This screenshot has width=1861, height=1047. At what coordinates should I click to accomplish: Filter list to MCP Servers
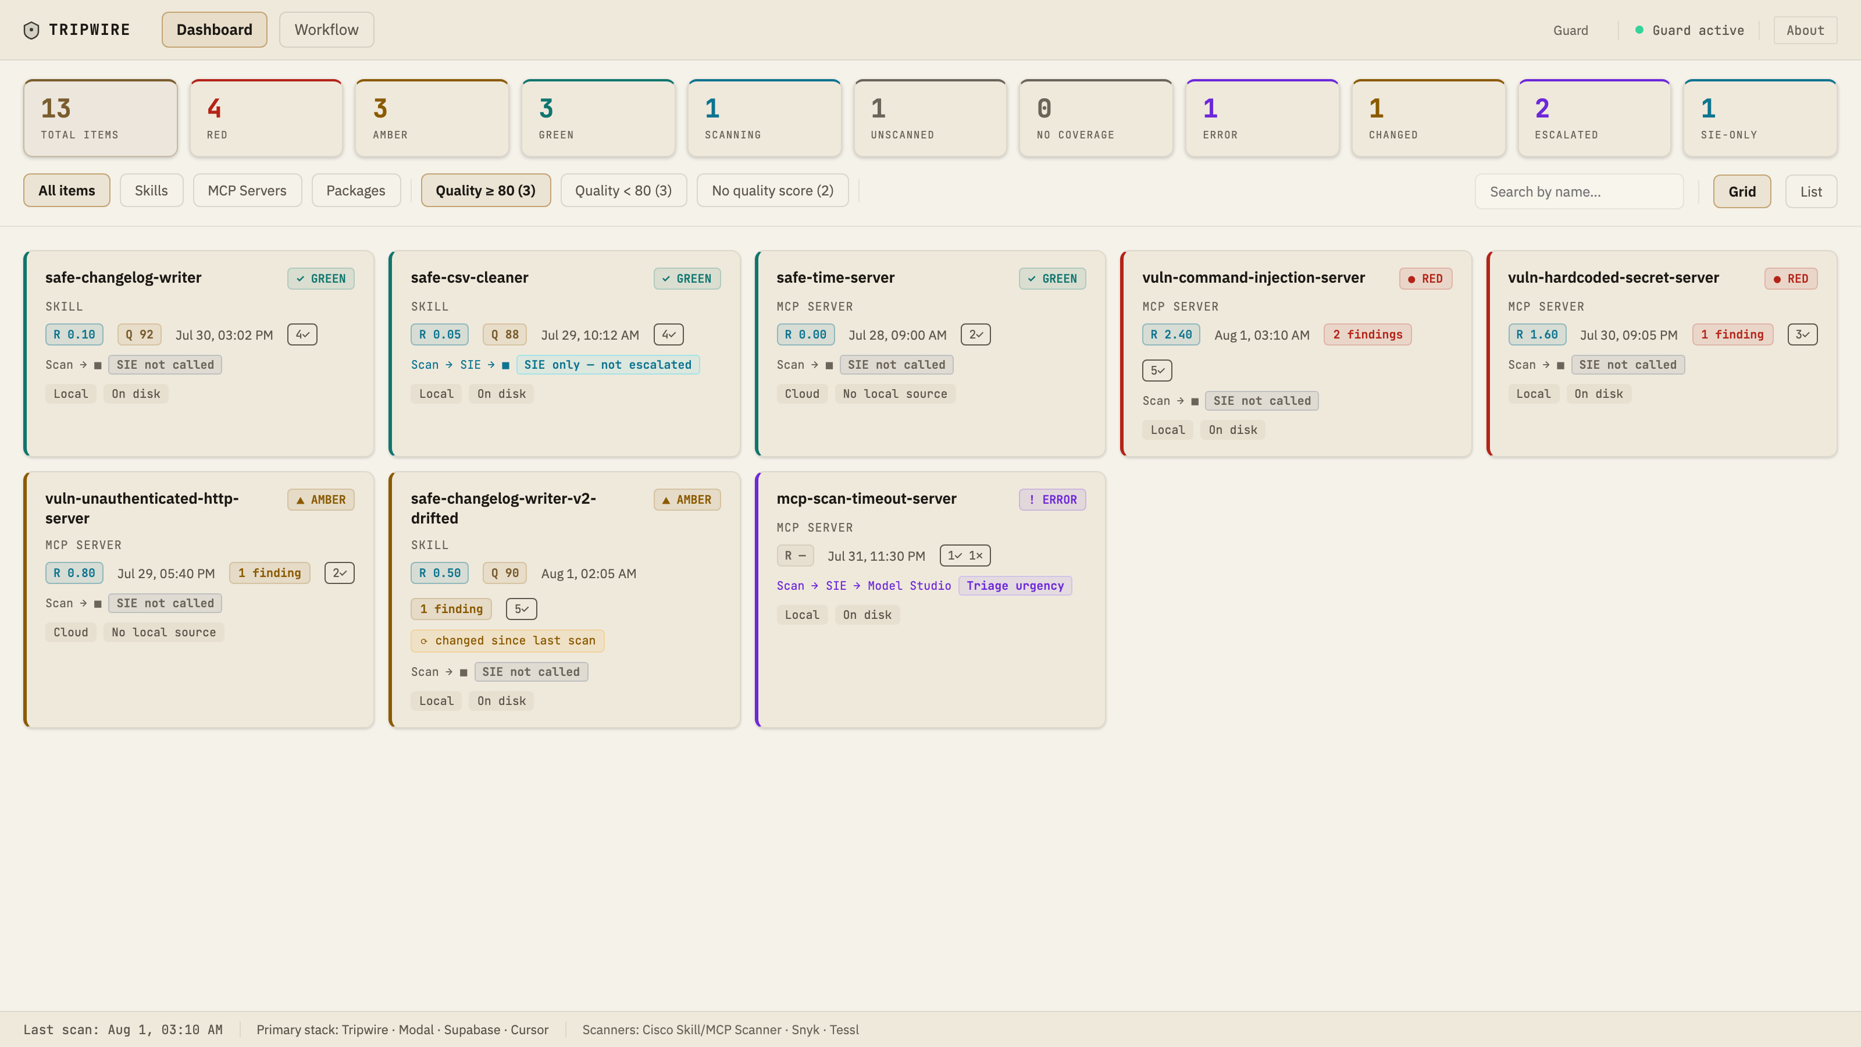[x=247, y=190]
